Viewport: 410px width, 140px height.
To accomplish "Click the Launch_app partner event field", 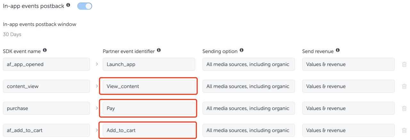I will click(x=149, y=64).
